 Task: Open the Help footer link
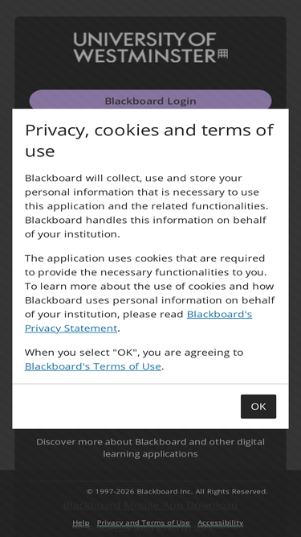pyautogui.click(x=81, y=523)
